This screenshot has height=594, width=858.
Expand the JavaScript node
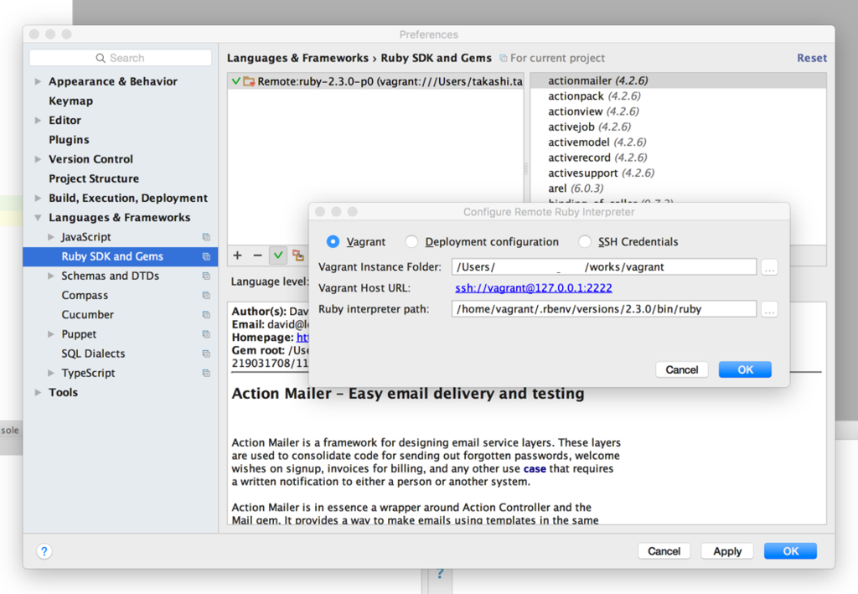[51, 237]
